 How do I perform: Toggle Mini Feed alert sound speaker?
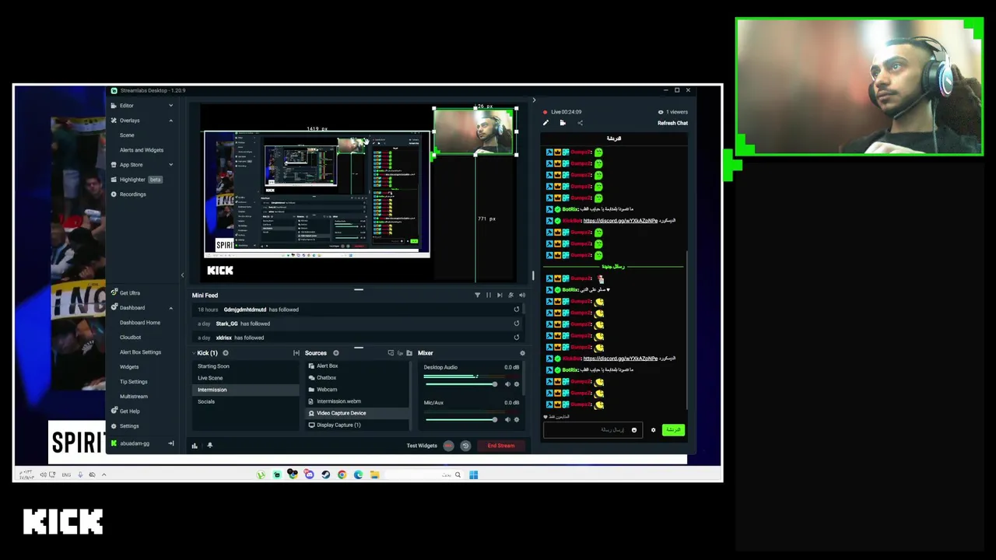522,296
